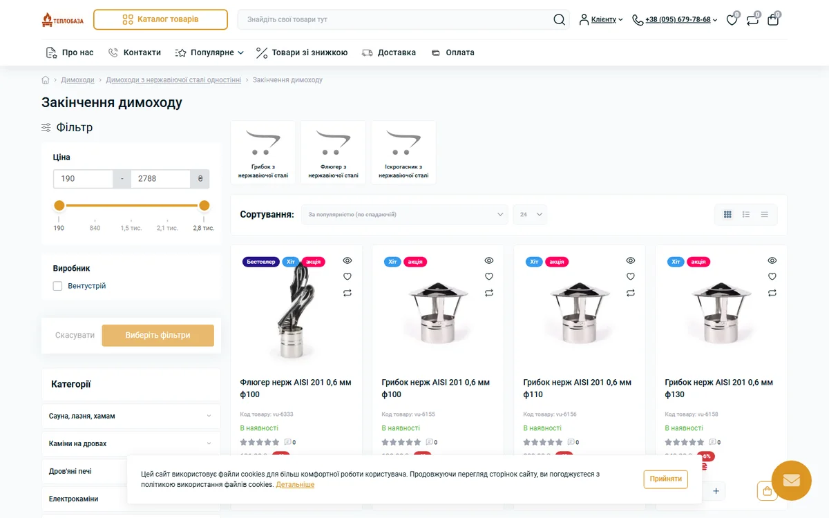
Task: Open the sorting dropdown by popularity
Action: pos(405,215)
